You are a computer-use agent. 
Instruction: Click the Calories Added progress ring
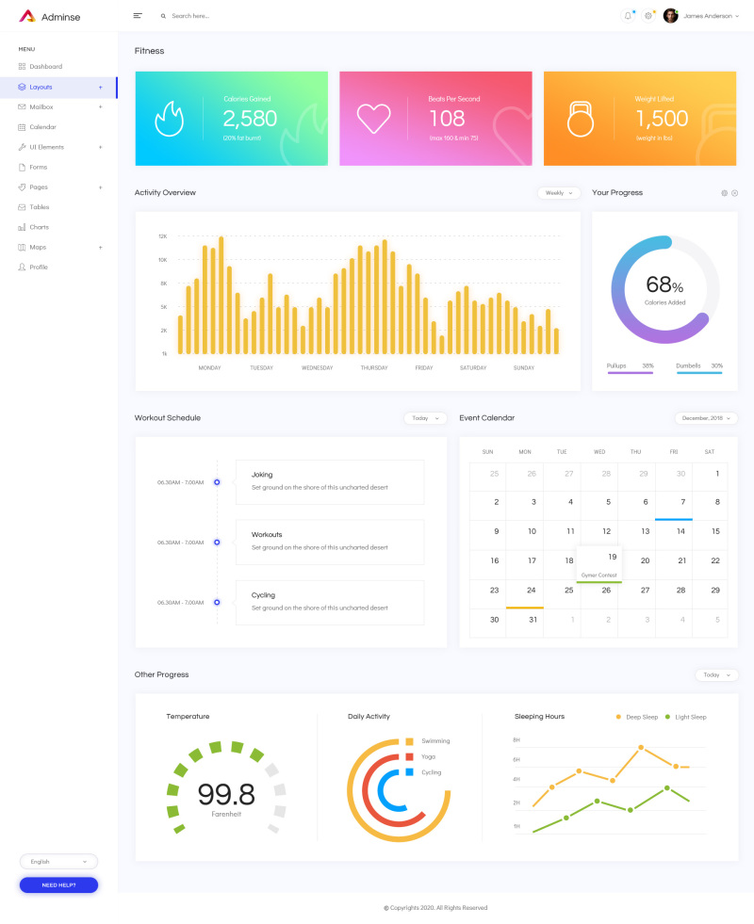coord(664,288)
